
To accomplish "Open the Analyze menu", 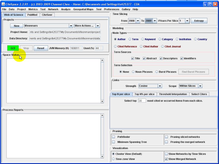I will [x=66, y=9].
